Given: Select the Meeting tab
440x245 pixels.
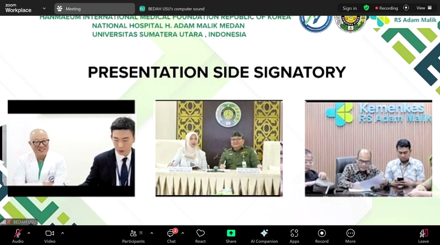Looking at the screenshot, I should point(95,9).
